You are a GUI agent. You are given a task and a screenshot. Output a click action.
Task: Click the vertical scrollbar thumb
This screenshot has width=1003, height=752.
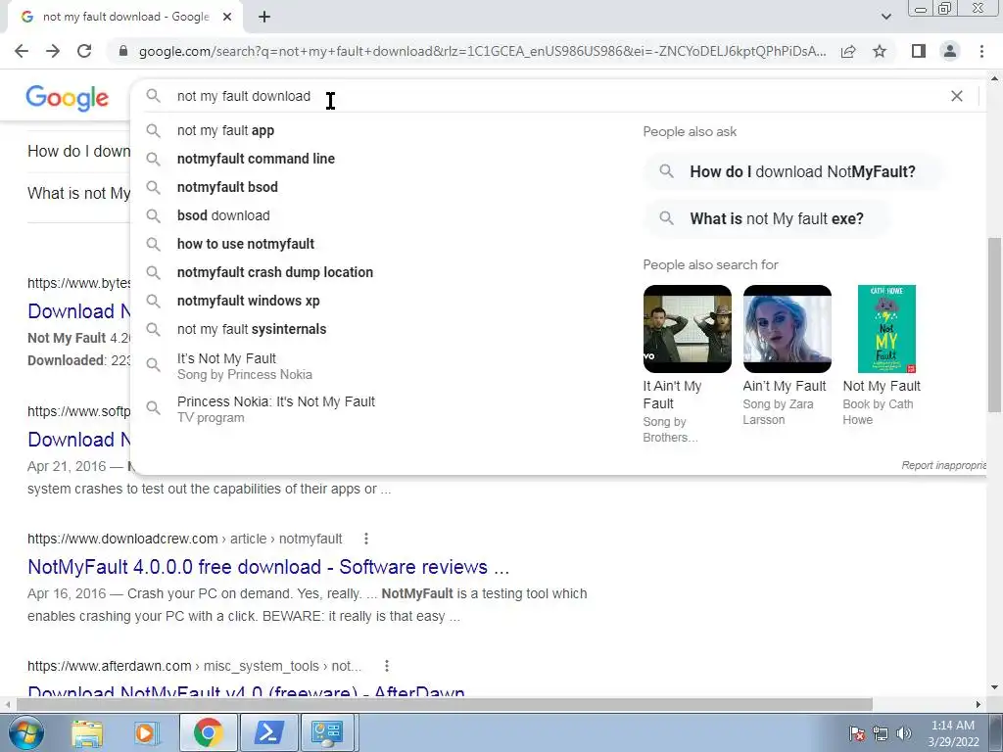994,325
